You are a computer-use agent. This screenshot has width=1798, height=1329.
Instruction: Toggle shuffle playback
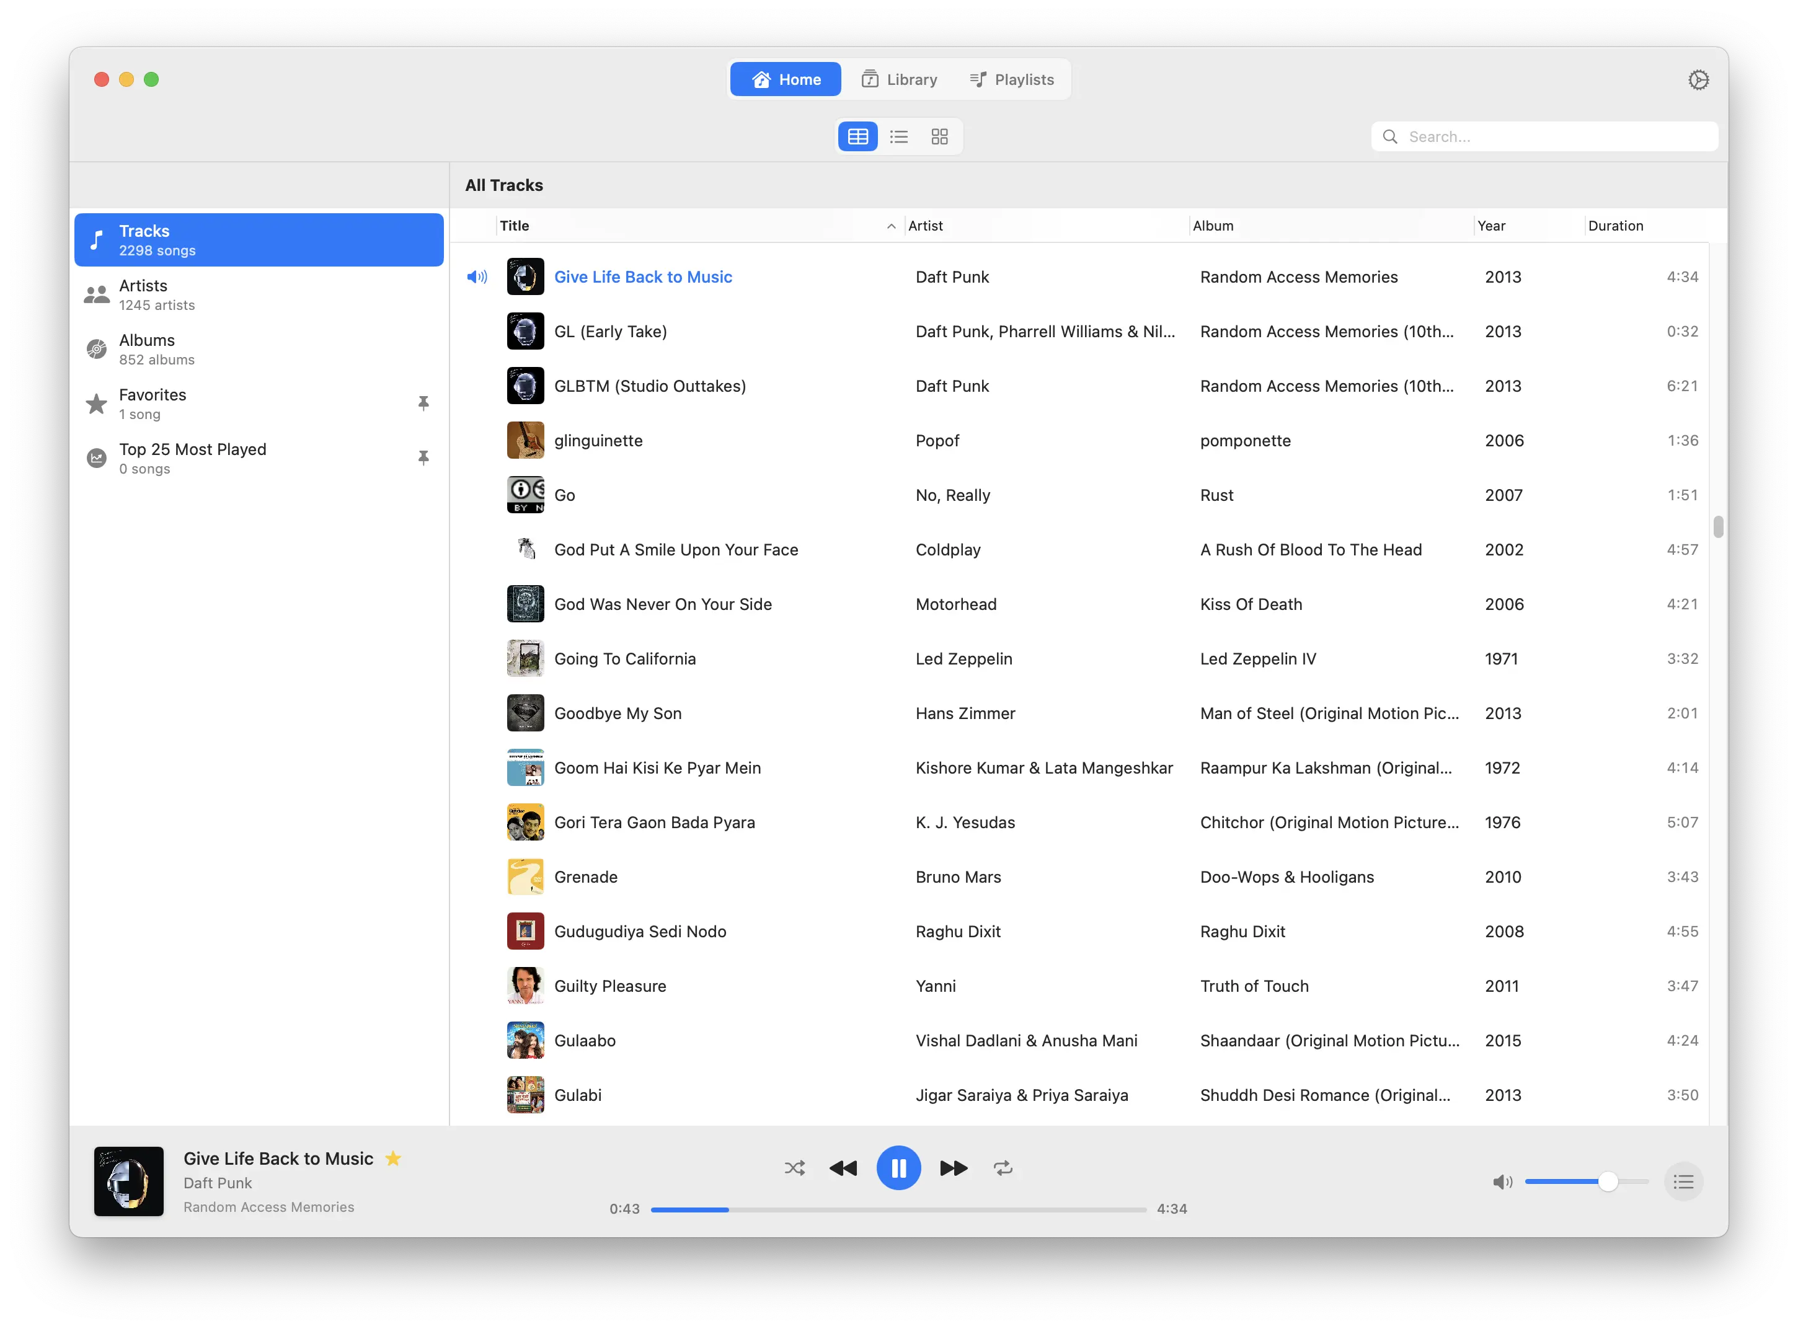794,1168
